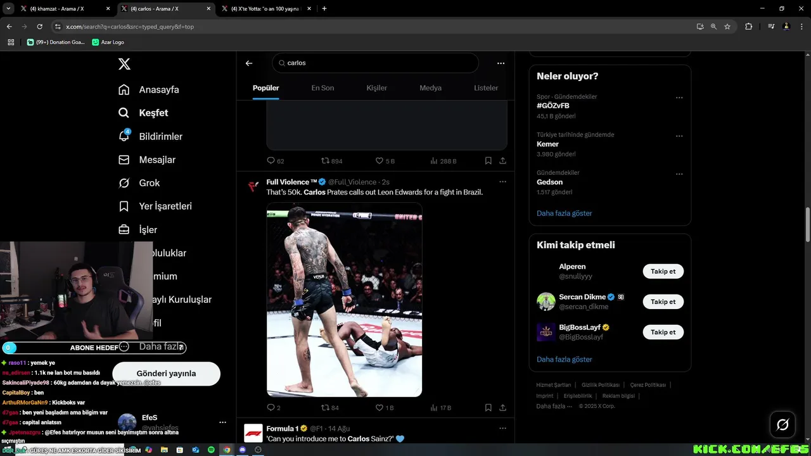Like the post with 5 B likes
The height and width of the screenshot is (456, 811).
pyautogui.click(x=385, y=161)
